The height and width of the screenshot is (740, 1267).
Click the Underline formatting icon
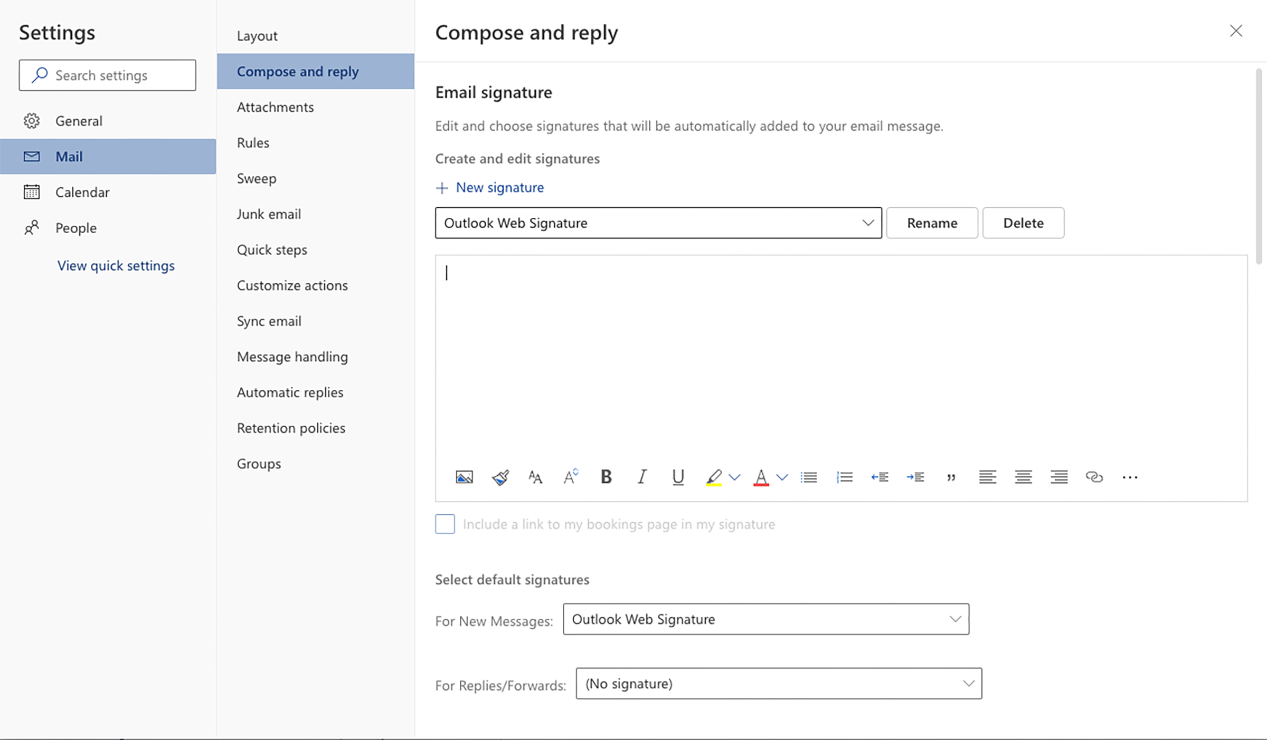tap(678, 477)
